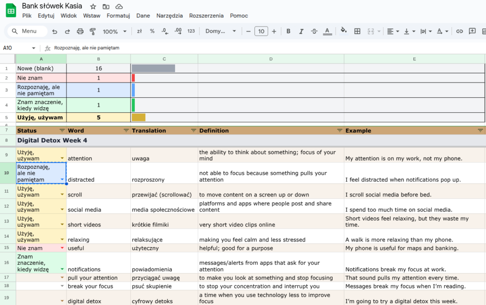Open the borders grid icon
The width and height of the screenshot is (486, 305).
(x=357, y=31)
